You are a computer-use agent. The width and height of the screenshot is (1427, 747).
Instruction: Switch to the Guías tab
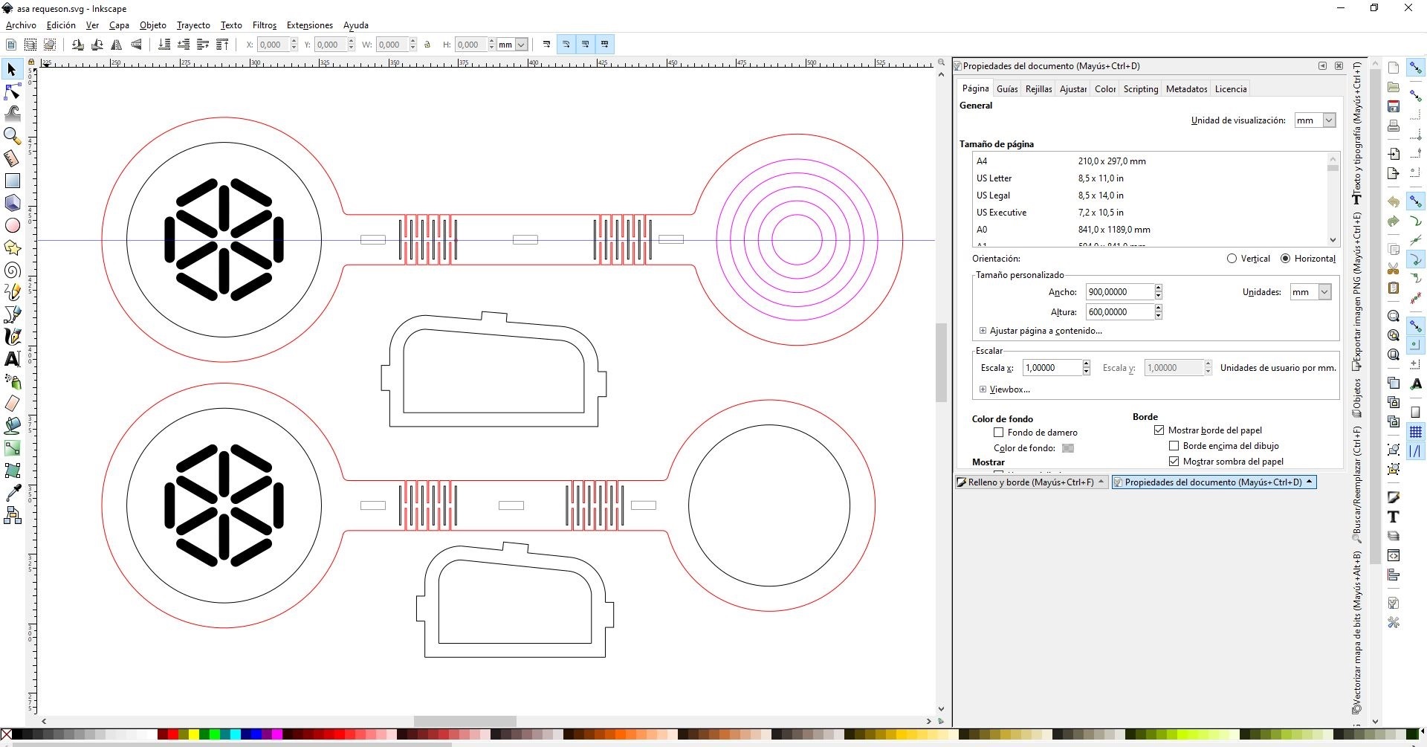point(1007,89)
